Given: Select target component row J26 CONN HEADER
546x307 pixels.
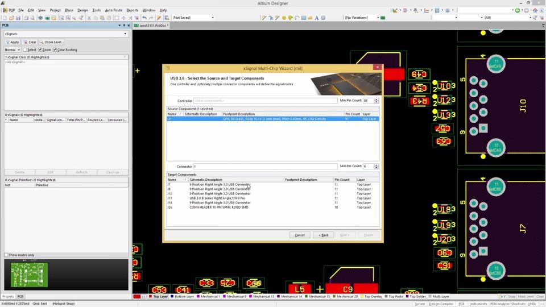Looking at the screenshot, I should tap(272, 207).
